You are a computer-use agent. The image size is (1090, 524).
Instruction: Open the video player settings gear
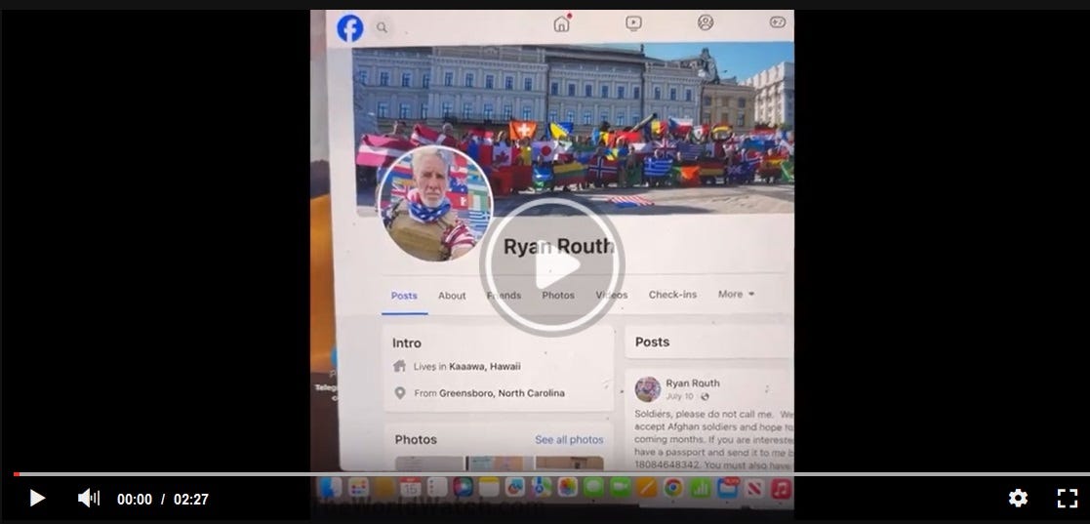(1018, 498)
